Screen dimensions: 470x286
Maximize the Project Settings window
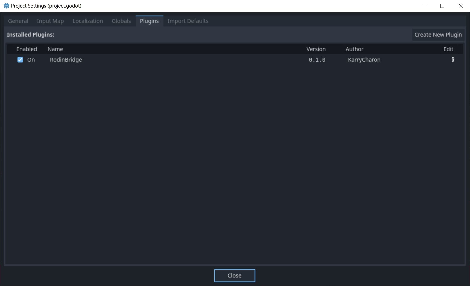tap(442, 6)
